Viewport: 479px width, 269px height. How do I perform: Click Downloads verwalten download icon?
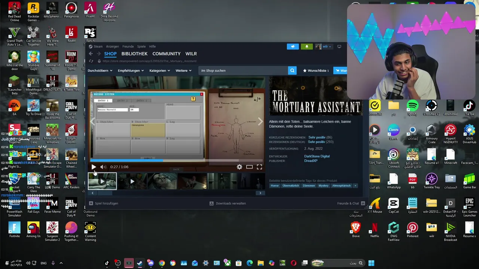pyautogui.click(x=211, y=203)
